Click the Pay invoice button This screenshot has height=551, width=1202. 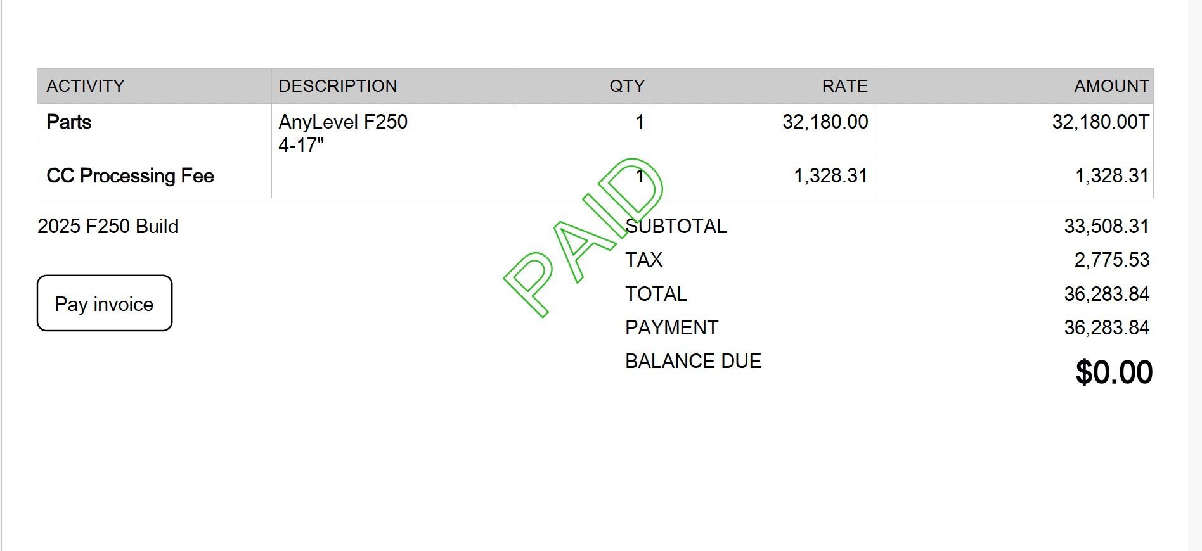point(105,303)
